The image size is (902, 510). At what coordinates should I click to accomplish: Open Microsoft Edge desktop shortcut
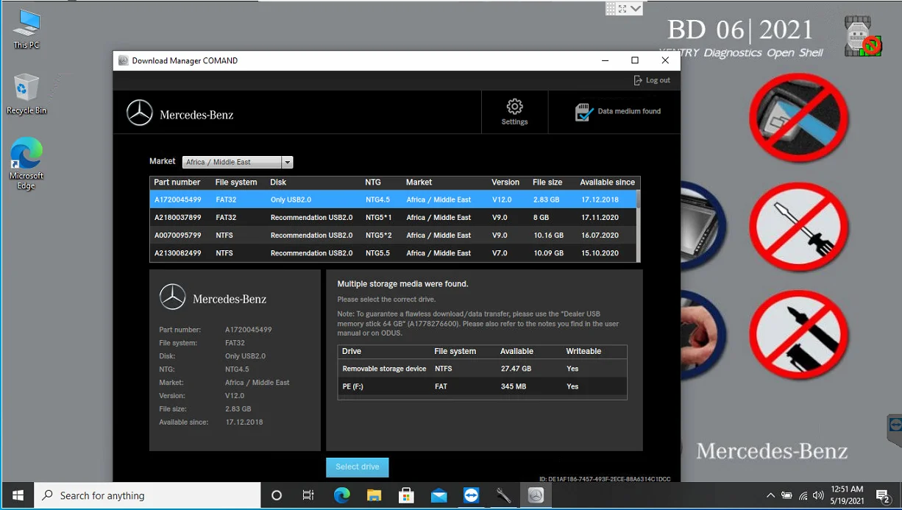26,163
